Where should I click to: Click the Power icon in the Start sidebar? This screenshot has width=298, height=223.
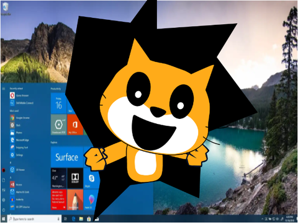click(x=4, y=210)
